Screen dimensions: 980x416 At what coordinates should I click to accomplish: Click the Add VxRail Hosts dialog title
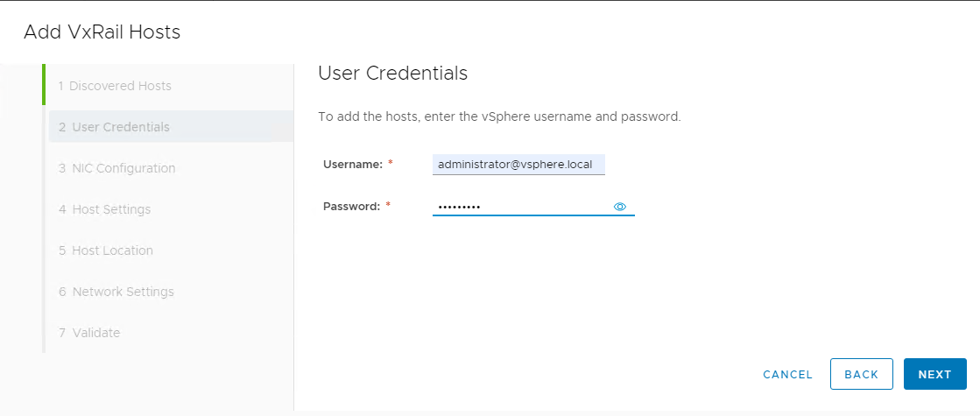click(102, 32)
